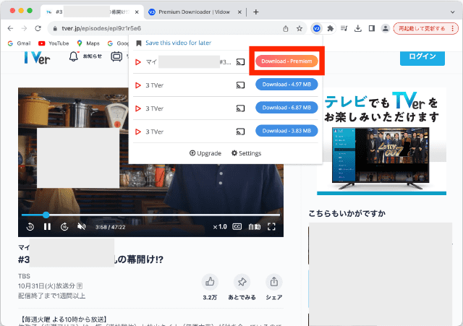Click the 3:58 / 47:22 time display
463x326 pixels.
(110, 227)
